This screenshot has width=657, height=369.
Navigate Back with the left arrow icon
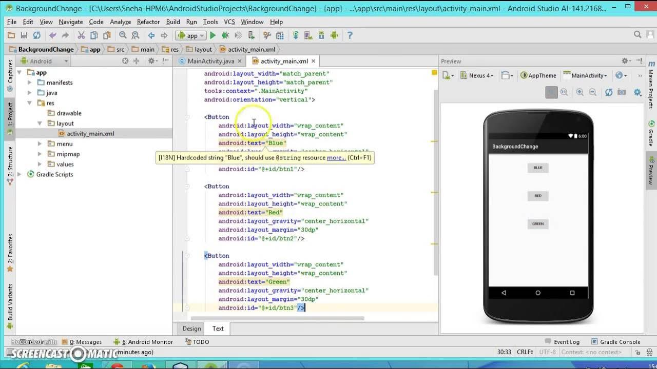(x=151, y=35)
